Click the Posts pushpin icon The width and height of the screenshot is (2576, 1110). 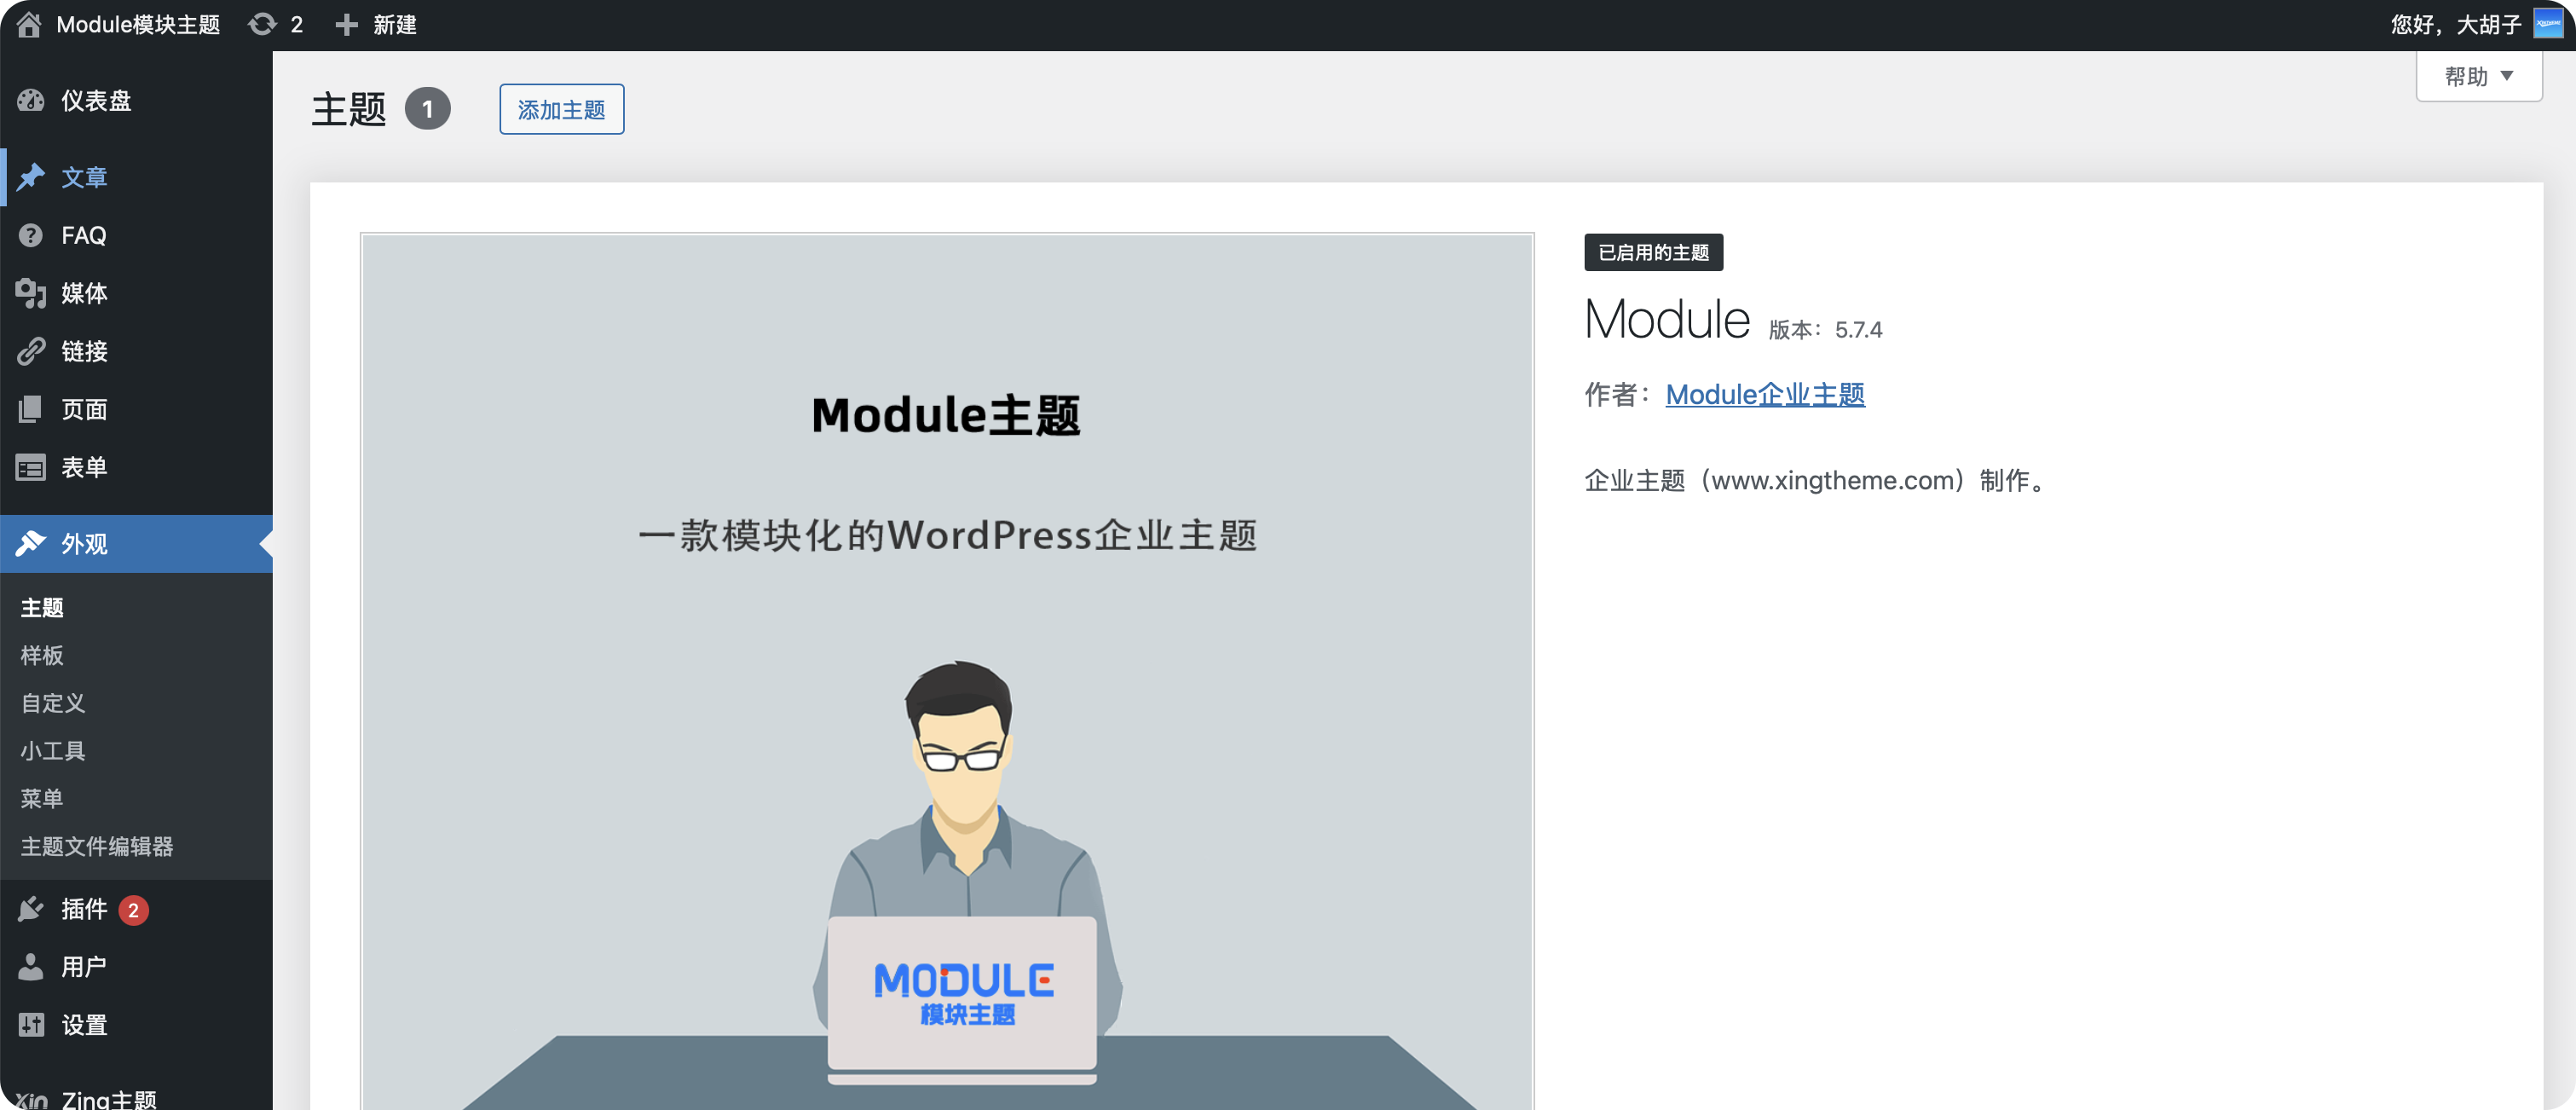pyautogui.click(x=31, y=178)
